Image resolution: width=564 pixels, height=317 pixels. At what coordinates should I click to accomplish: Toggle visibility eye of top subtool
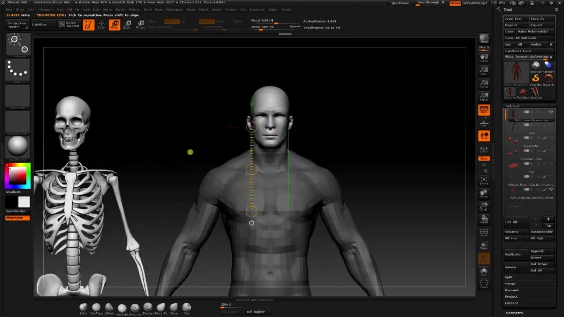[x=551, y=112]
